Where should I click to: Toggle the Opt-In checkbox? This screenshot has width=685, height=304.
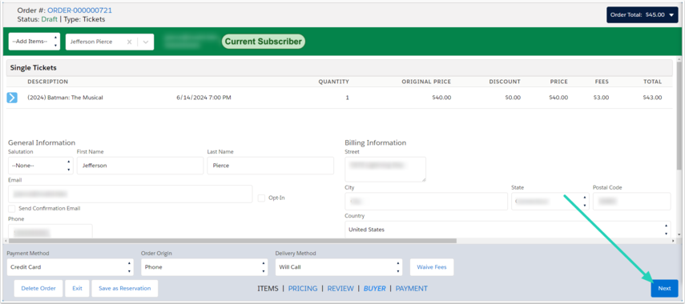coord(261,198)
